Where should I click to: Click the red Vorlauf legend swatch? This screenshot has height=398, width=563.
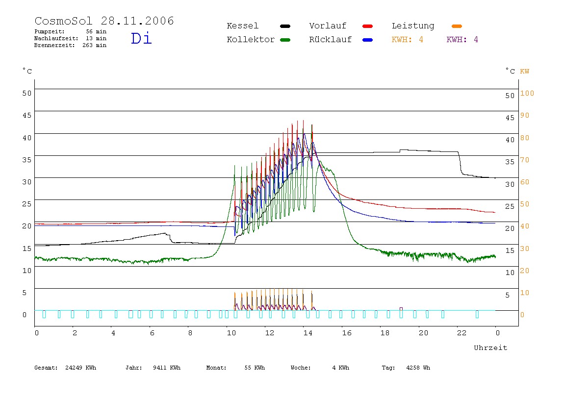[368, 26]
